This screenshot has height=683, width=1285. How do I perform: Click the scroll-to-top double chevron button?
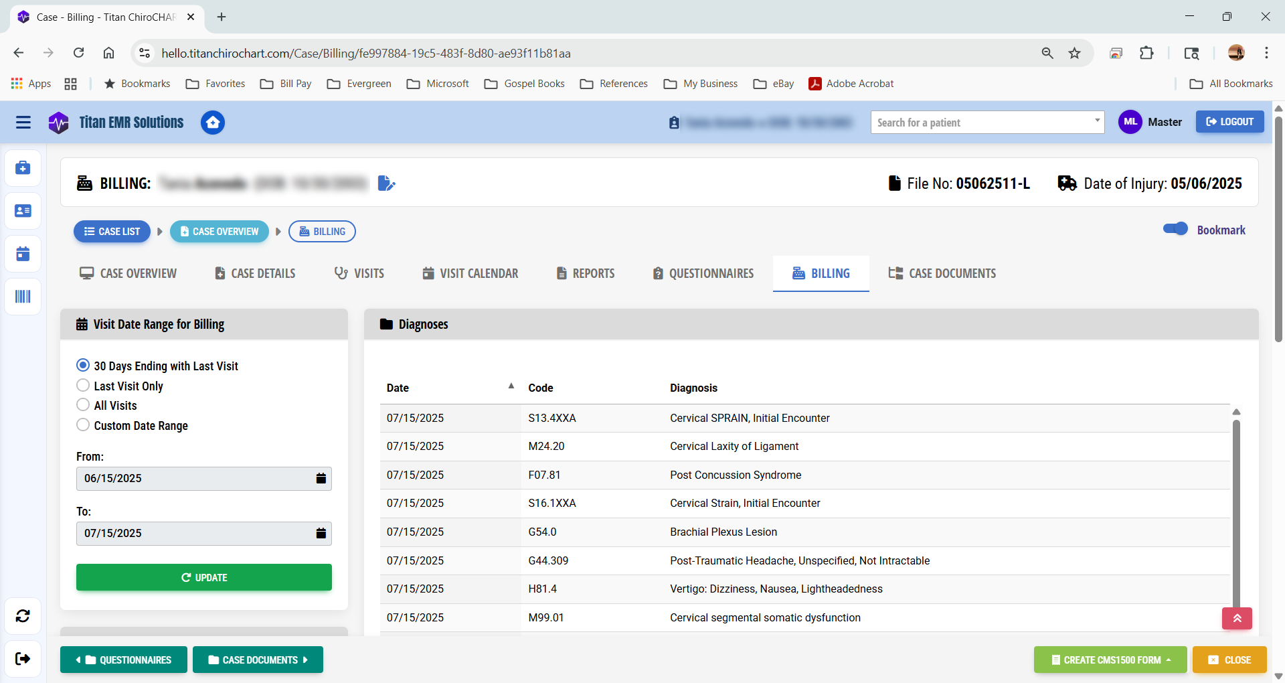click(1236, 619)
